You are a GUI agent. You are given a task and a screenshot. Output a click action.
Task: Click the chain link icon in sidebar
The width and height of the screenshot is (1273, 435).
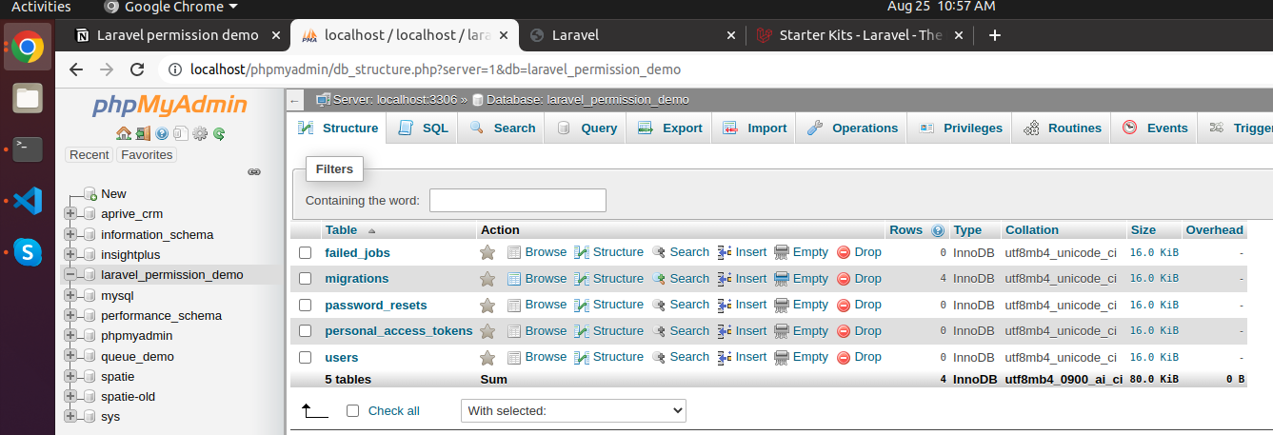[x=254, y=172]
